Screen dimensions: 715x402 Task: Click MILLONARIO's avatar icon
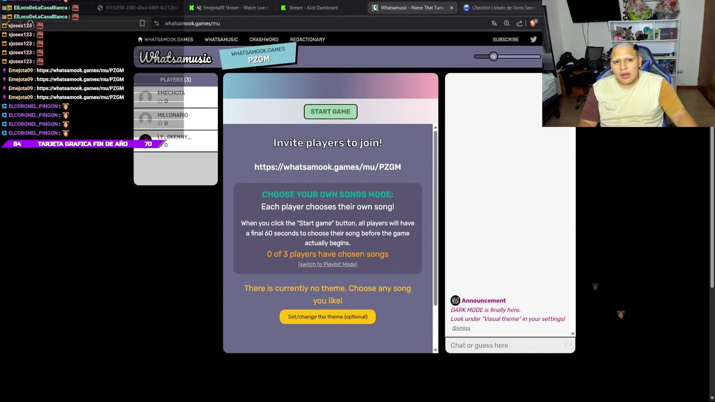(x=145, y=119)
